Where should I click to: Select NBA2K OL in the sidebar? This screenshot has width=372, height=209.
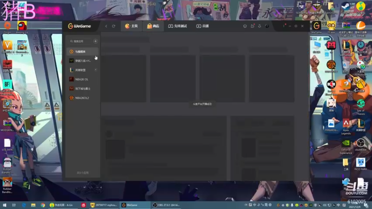pos(82,79)
